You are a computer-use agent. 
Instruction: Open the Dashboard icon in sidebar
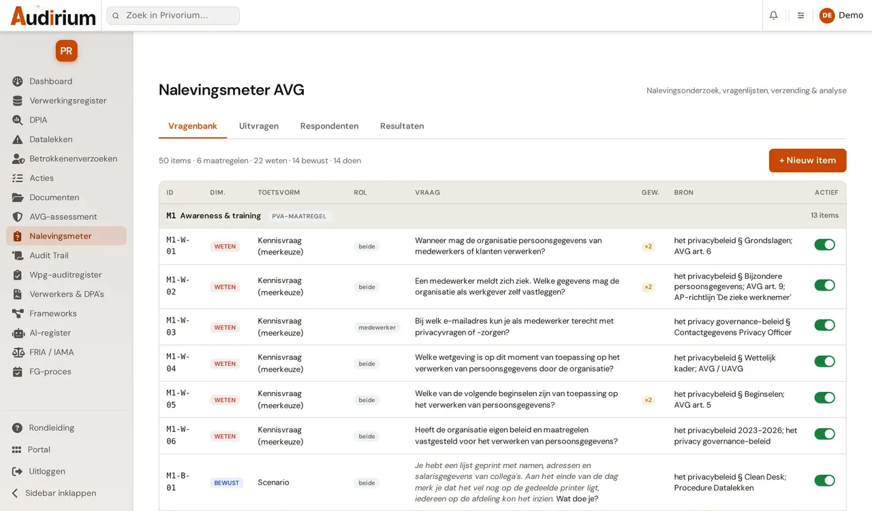tap(18, 82)
